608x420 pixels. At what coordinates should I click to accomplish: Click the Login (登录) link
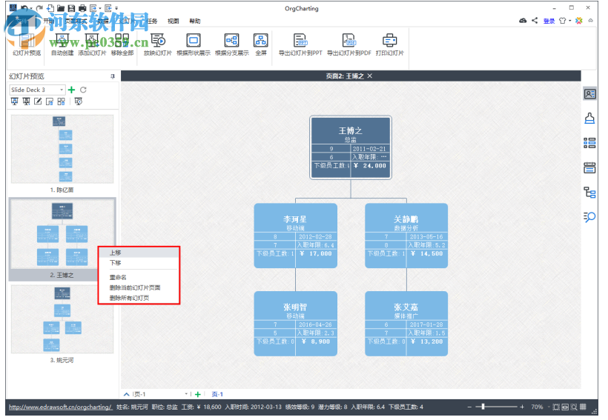[549, 21]
